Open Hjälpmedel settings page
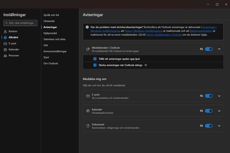This screenshot has height=153, width=230. click(x=50, y=33)
